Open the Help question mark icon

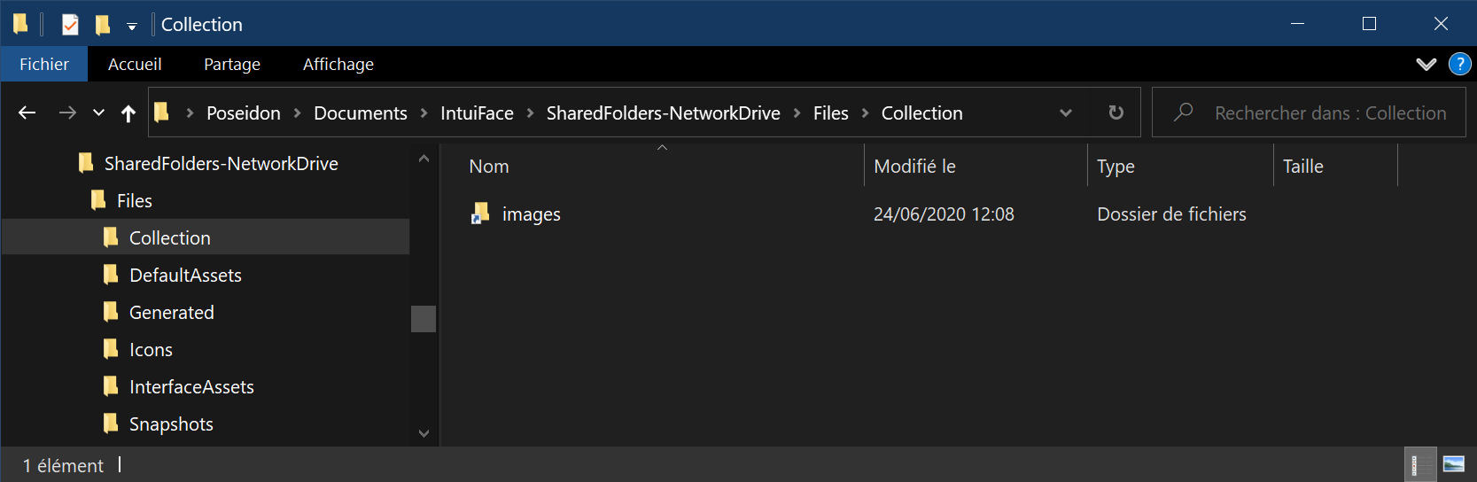1459,64
